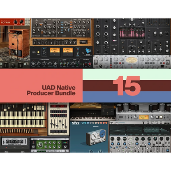Click the reel-to-reel tape recorder illustration

tap(96, 137)
